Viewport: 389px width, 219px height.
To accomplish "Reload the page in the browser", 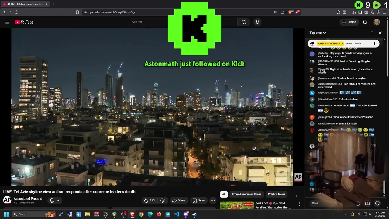I will pyautogui.click(x=16, y=12).
